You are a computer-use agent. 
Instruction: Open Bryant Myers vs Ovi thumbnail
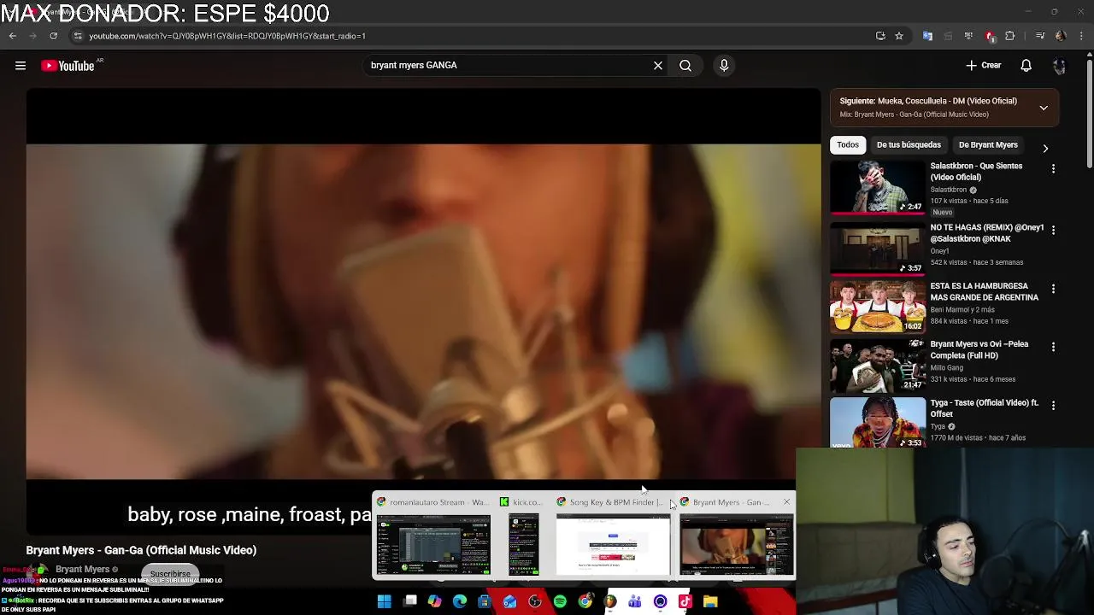pyautogui.click(x=878, y=365)
